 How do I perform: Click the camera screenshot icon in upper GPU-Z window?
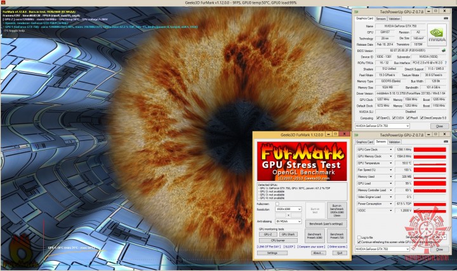point(446,18)
